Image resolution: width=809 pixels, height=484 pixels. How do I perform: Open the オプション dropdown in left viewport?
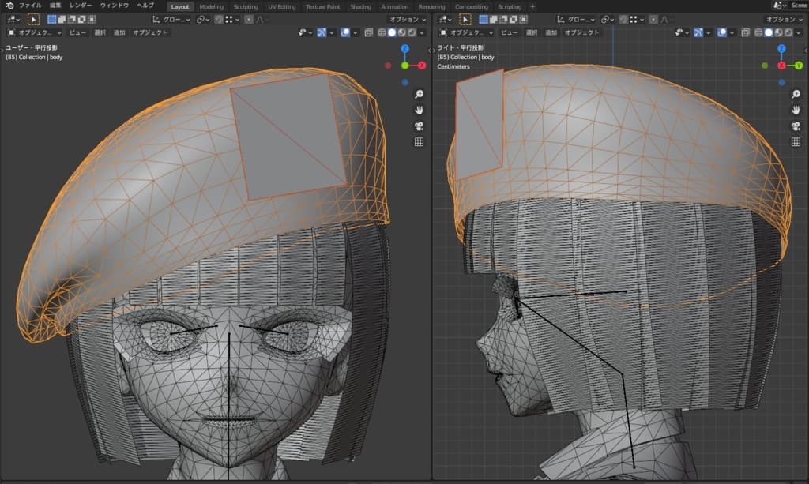(408, 19)
